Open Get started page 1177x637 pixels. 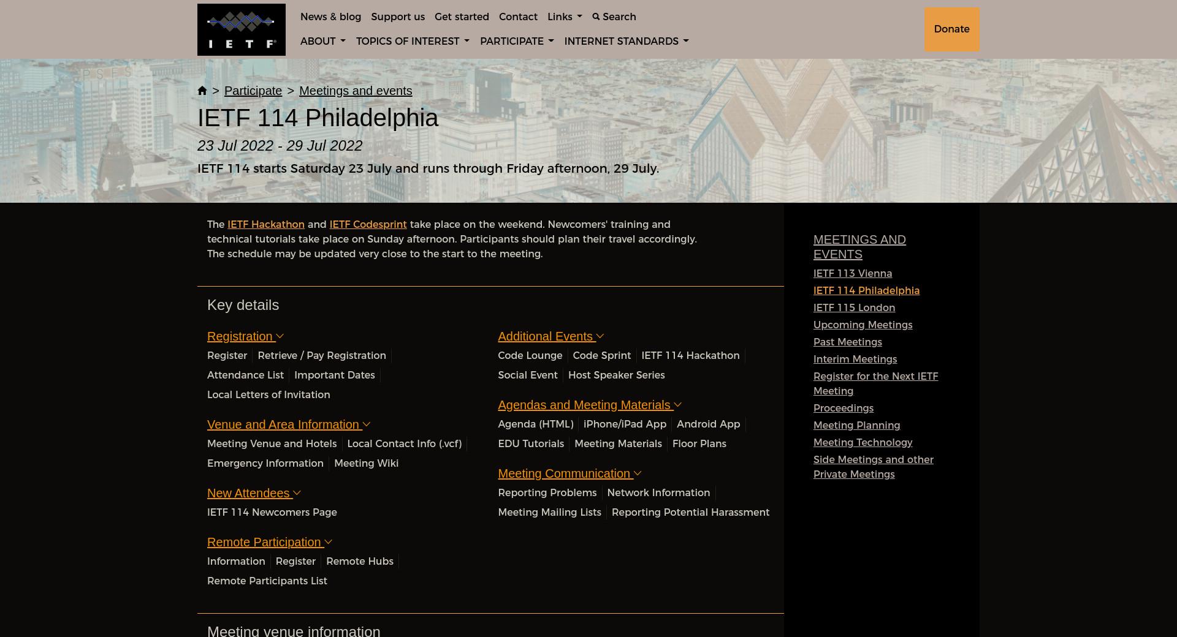click(462, 17)
